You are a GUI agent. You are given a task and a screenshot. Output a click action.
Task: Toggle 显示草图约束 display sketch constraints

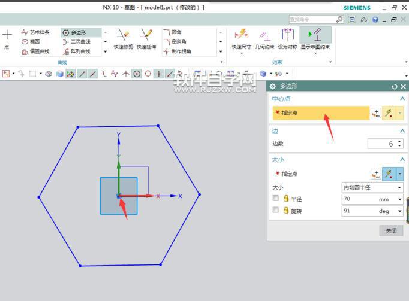point(315,38)
